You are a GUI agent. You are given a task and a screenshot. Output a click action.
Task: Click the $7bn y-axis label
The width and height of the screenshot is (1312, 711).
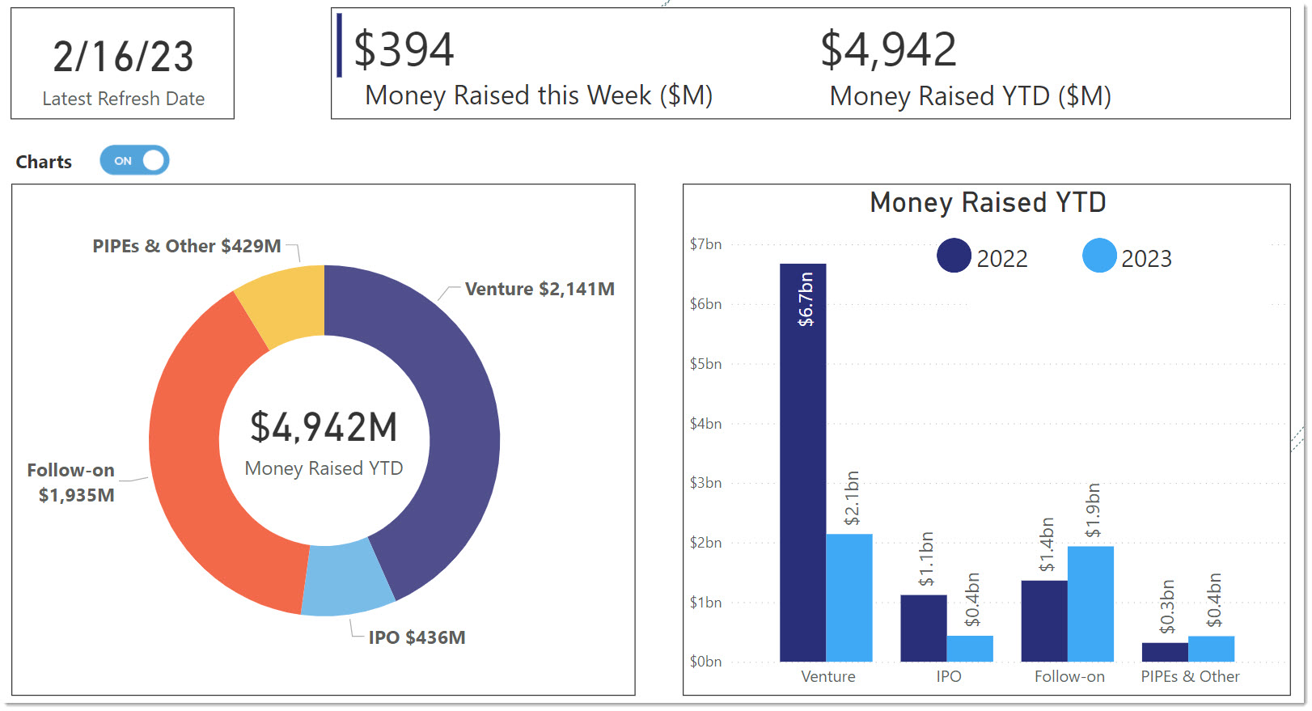click(x=705, y=244)
